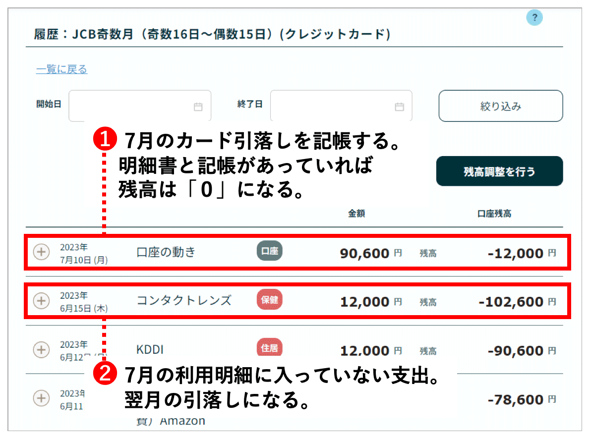
Task: Click the 90,600 円 amount value
Action: pyautogui.click(x=364, y=253)
